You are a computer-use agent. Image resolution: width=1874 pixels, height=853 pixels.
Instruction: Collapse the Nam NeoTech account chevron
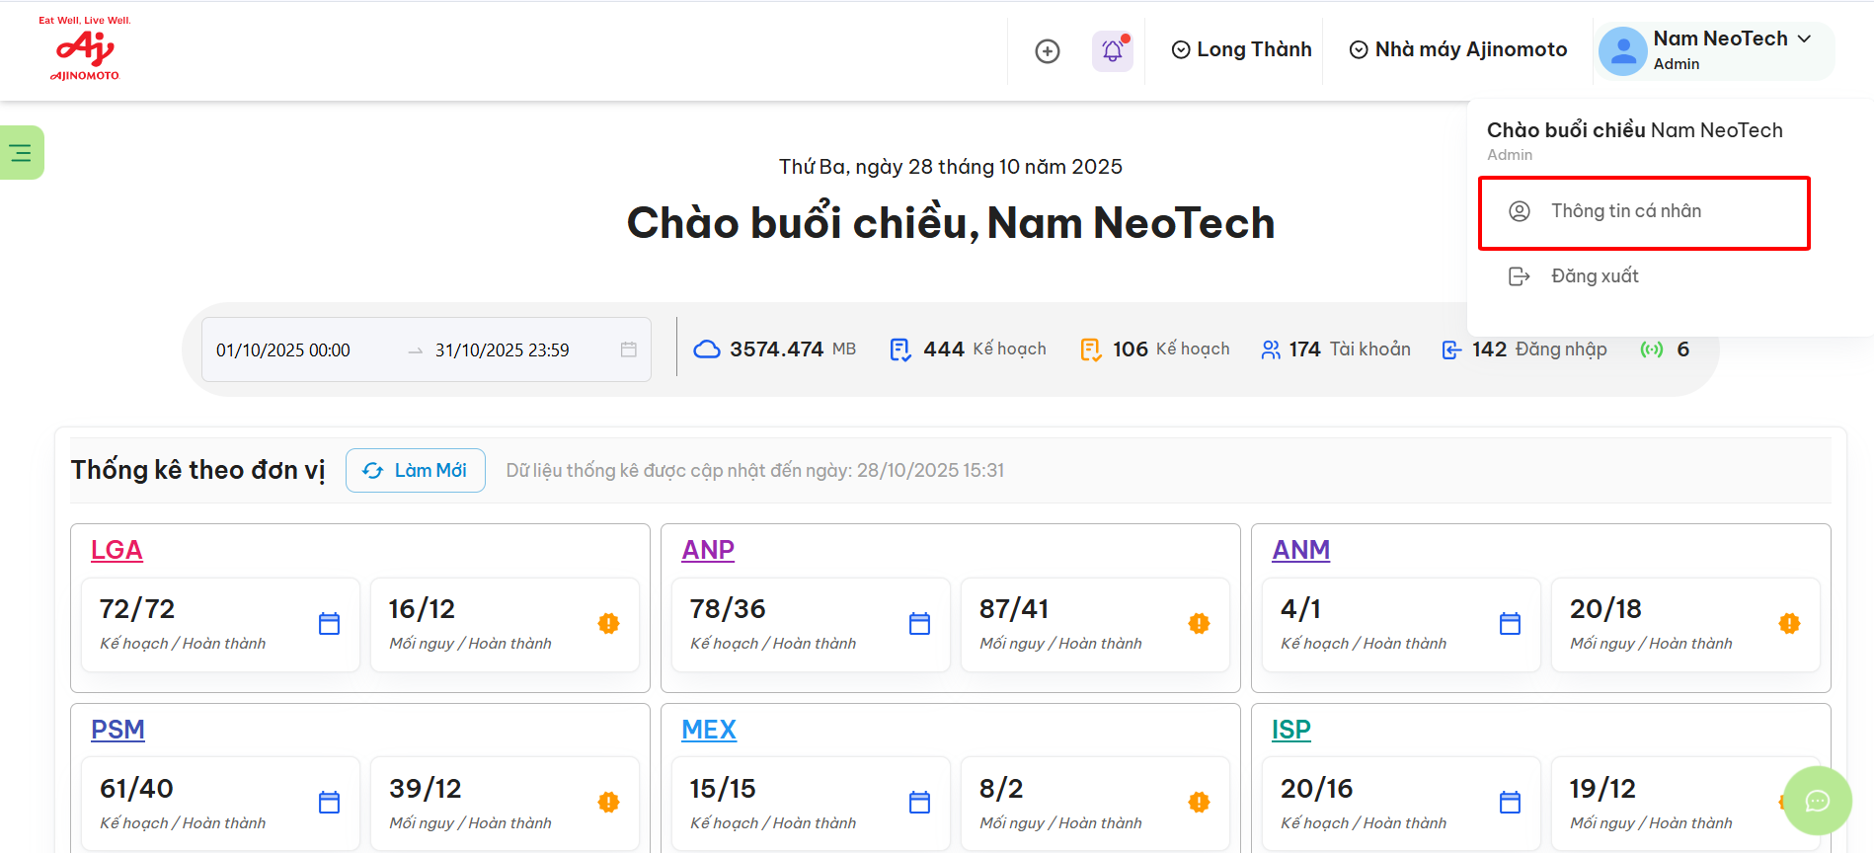1805,39
